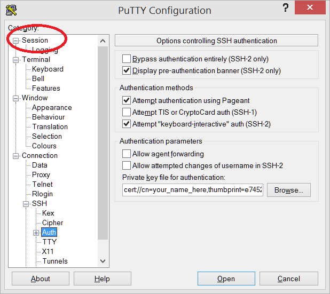The width and height of the screenshot is (330, 294).
Task: Open Data settings in tree
Action: coord(40,165)
